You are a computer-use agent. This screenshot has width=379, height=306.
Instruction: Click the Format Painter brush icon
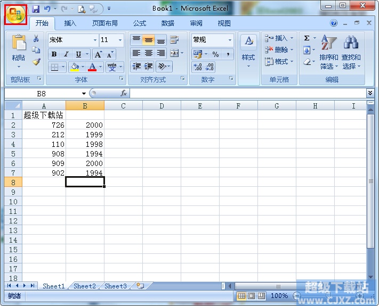[x=36, y=61]
